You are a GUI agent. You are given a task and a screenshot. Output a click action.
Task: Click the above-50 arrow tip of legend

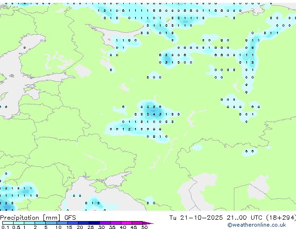pyautogui.click(x=148, y=223)
